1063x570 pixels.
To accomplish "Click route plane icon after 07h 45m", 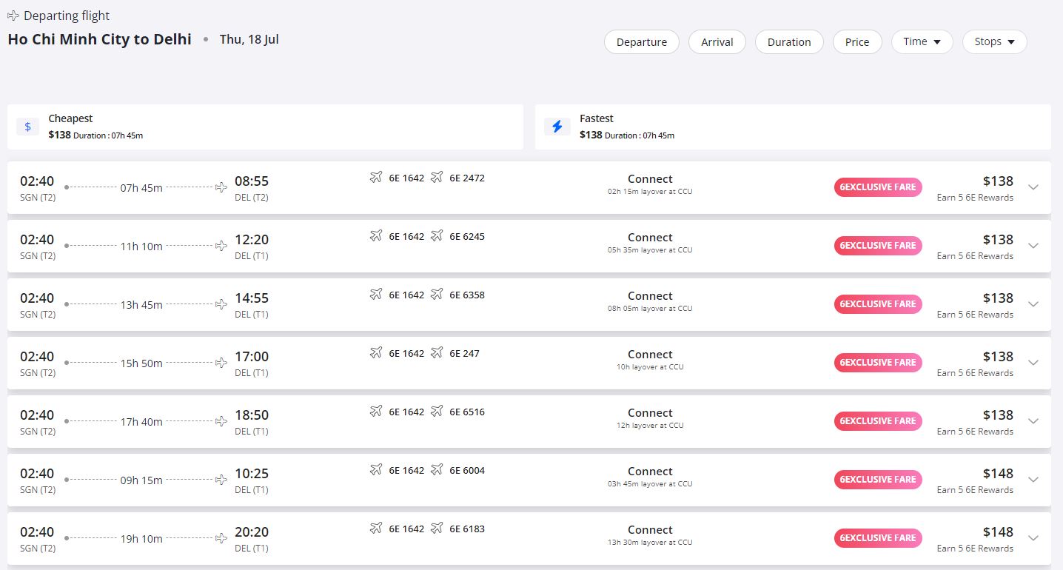I will (x=221, y=187).
